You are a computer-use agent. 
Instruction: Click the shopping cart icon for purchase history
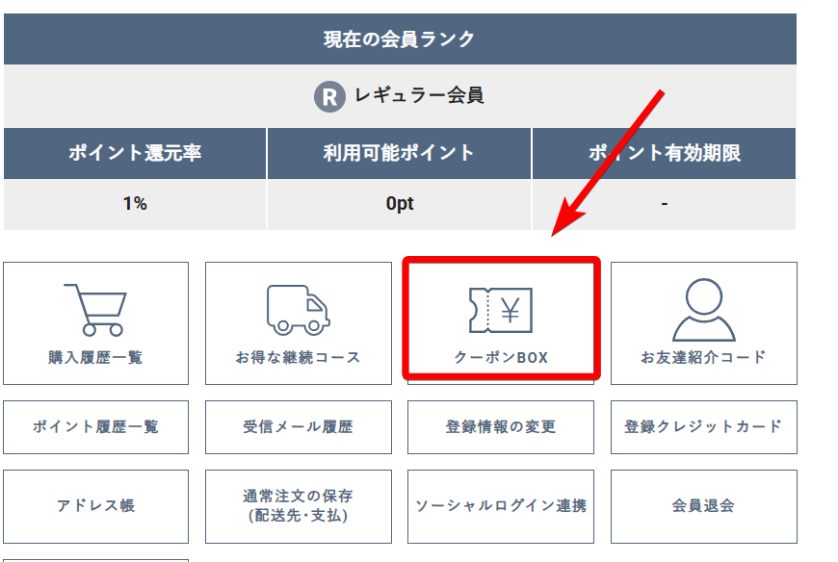[94, 308]
